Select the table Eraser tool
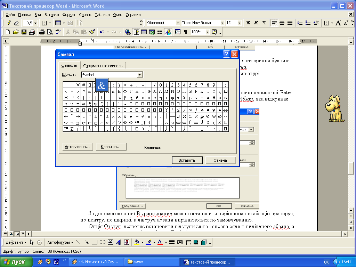 pyautogui.click(x=16, y=23)
